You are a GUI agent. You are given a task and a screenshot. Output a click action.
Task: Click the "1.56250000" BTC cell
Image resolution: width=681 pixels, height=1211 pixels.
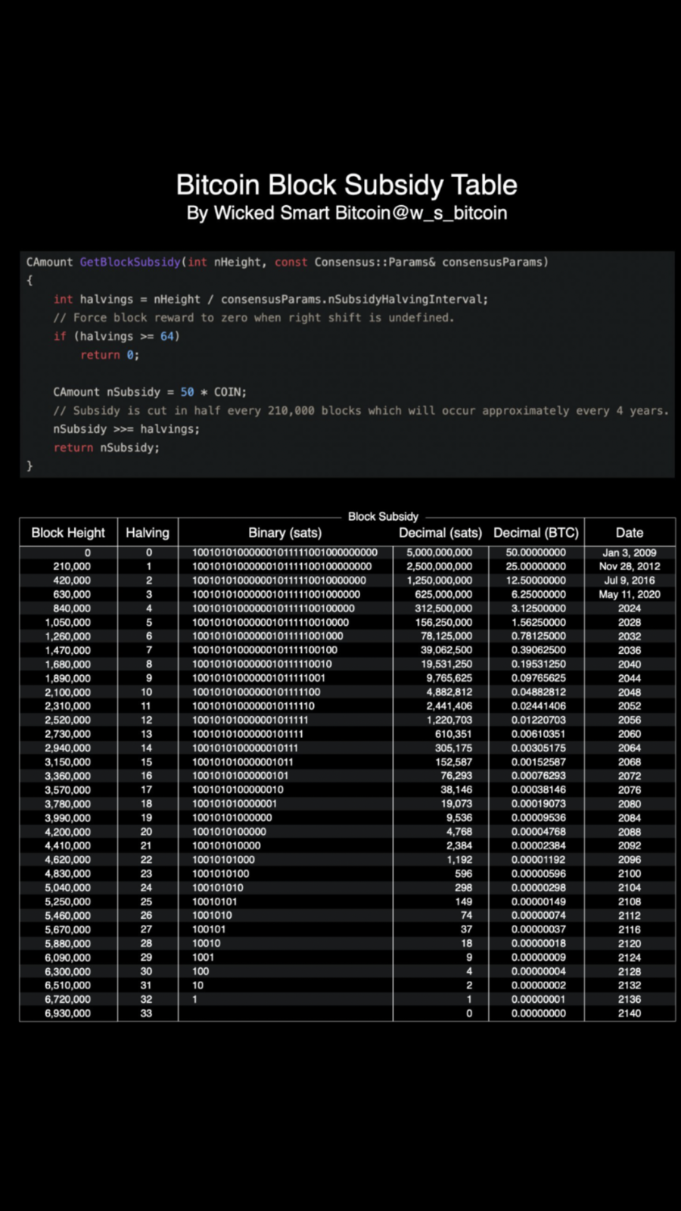click(539, 622)
